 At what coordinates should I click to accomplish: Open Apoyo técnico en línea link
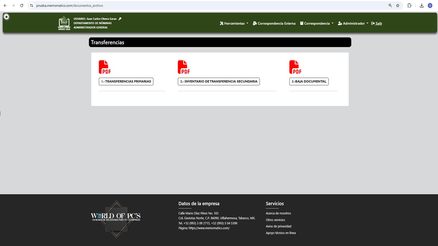click(x=281, y=233)
